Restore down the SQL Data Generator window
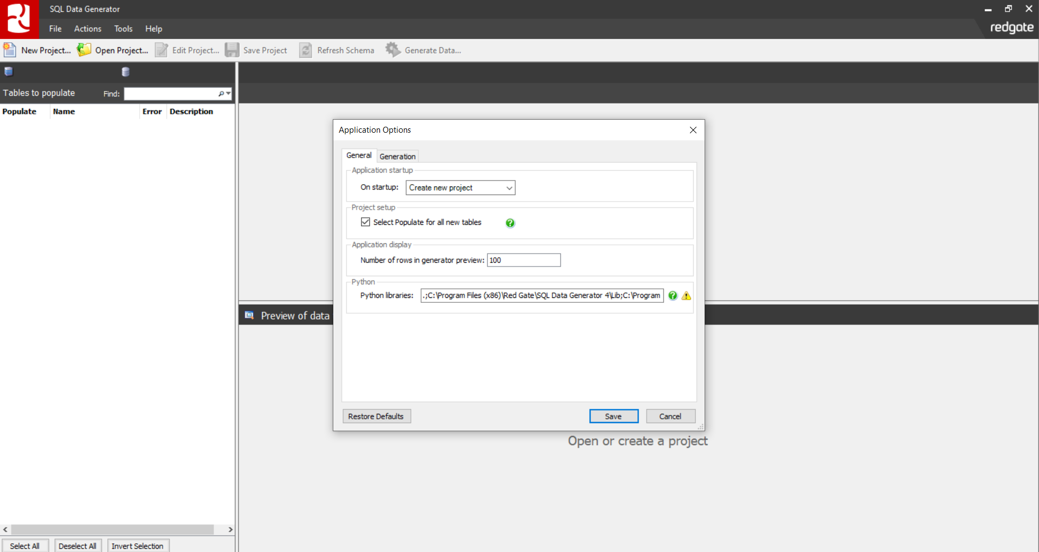 pos(1008,9)
